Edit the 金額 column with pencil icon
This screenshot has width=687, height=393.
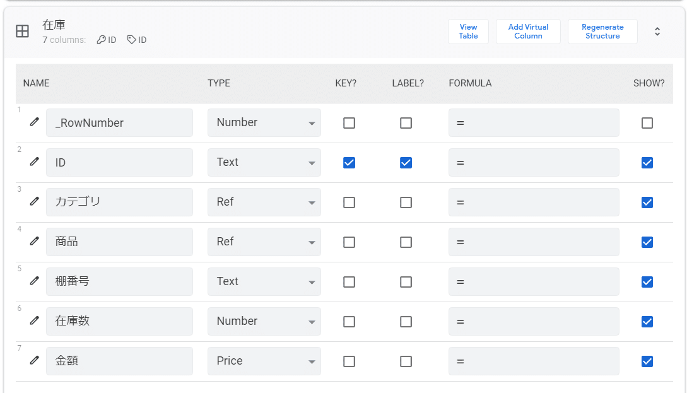tap(35, 361)
